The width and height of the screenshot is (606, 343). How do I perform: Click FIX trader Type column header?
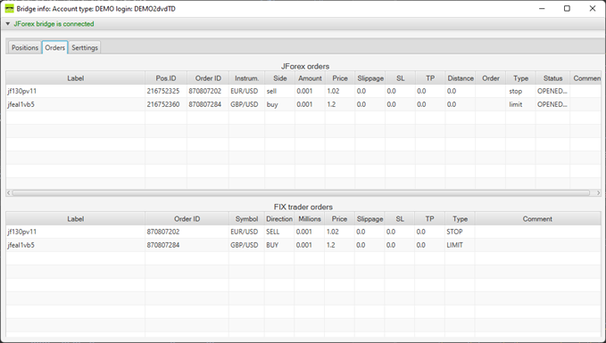pos(460,219)
